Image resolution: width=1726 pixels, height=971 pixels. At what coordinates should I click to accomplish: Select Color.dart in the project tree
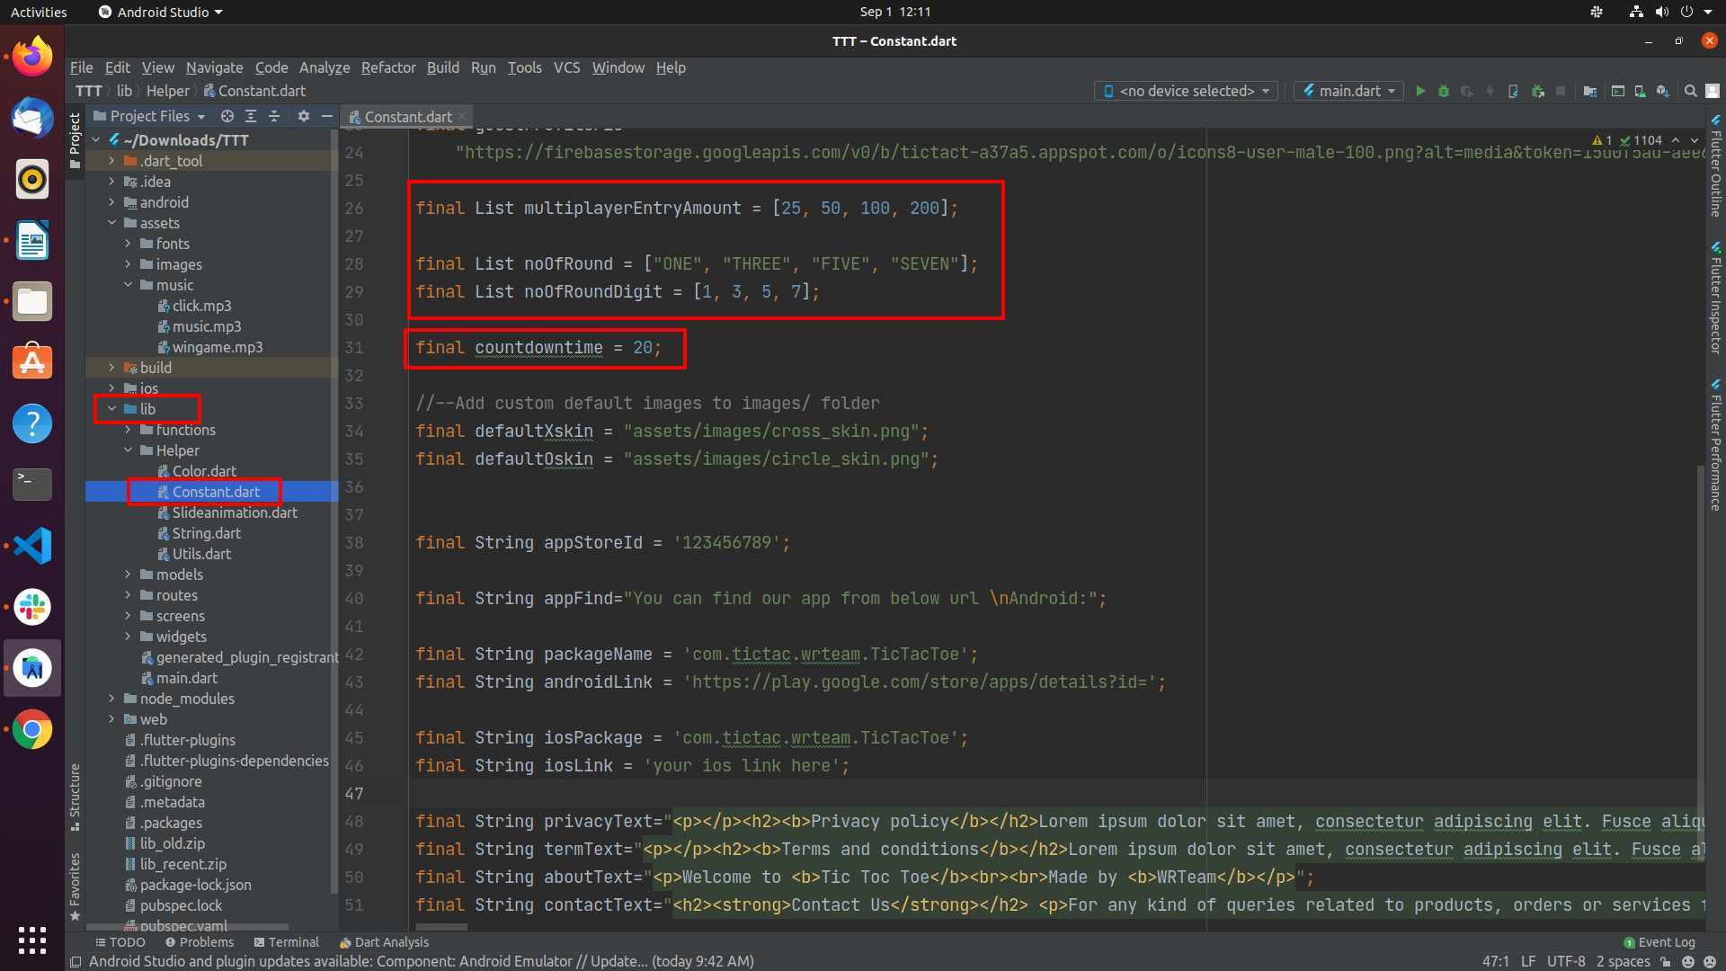pos(204,471)
